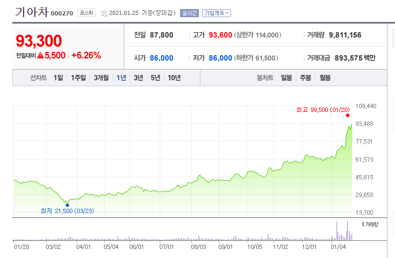The image size is (395, 258).
Task: Click the 07/01 date label on axis
Action: [167, 247]
